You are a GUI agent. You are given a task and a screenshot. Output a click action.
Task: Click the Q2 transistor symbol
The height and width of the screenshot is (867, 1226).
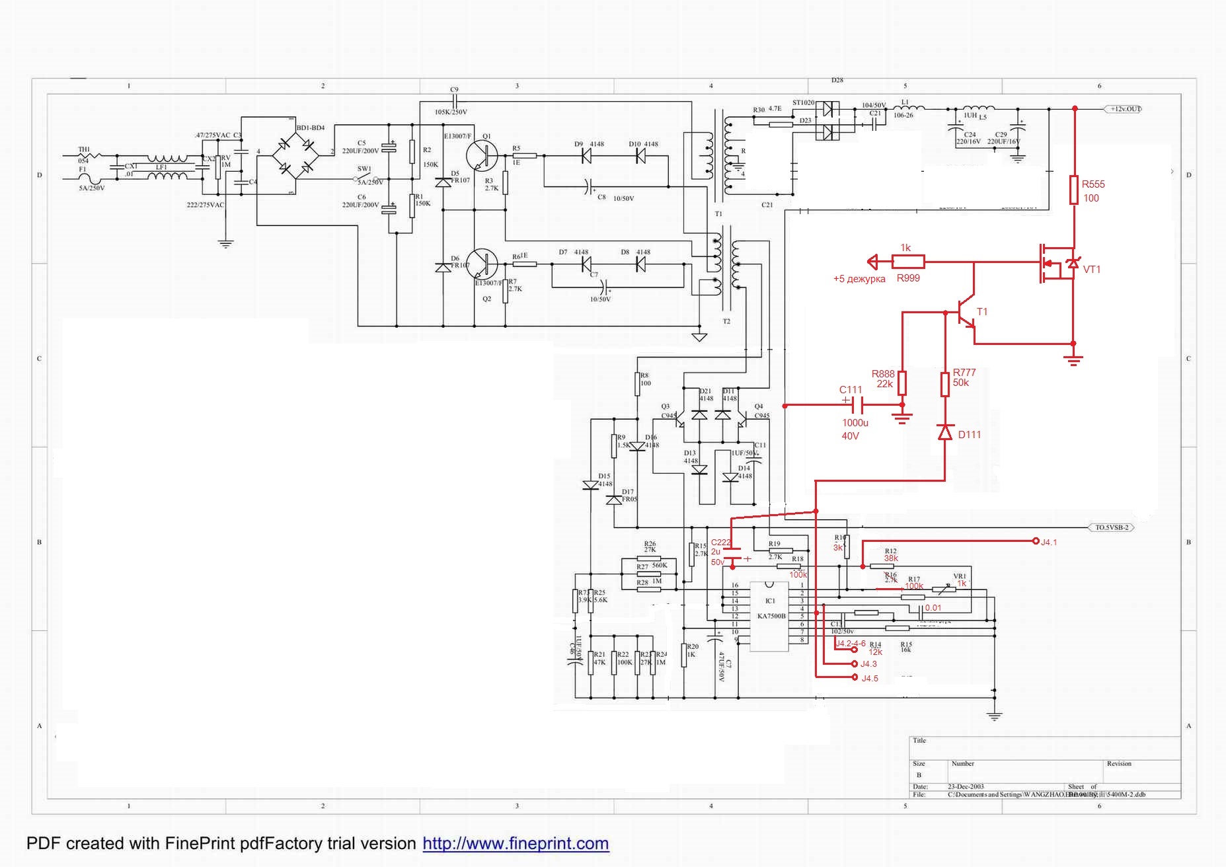(x=481, y=264)
